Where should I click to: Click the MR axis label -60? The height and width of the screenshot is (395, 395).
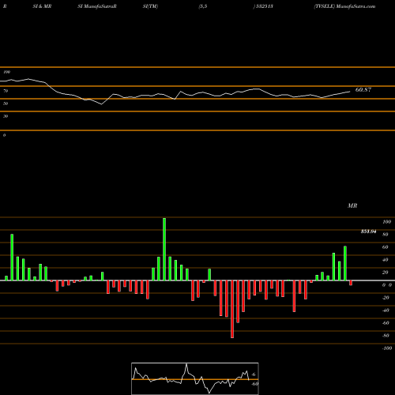point(386,323)
